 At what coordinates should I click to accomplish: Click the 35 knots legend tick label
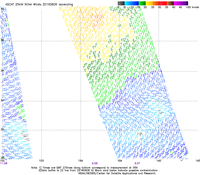[x=166, y=7]
